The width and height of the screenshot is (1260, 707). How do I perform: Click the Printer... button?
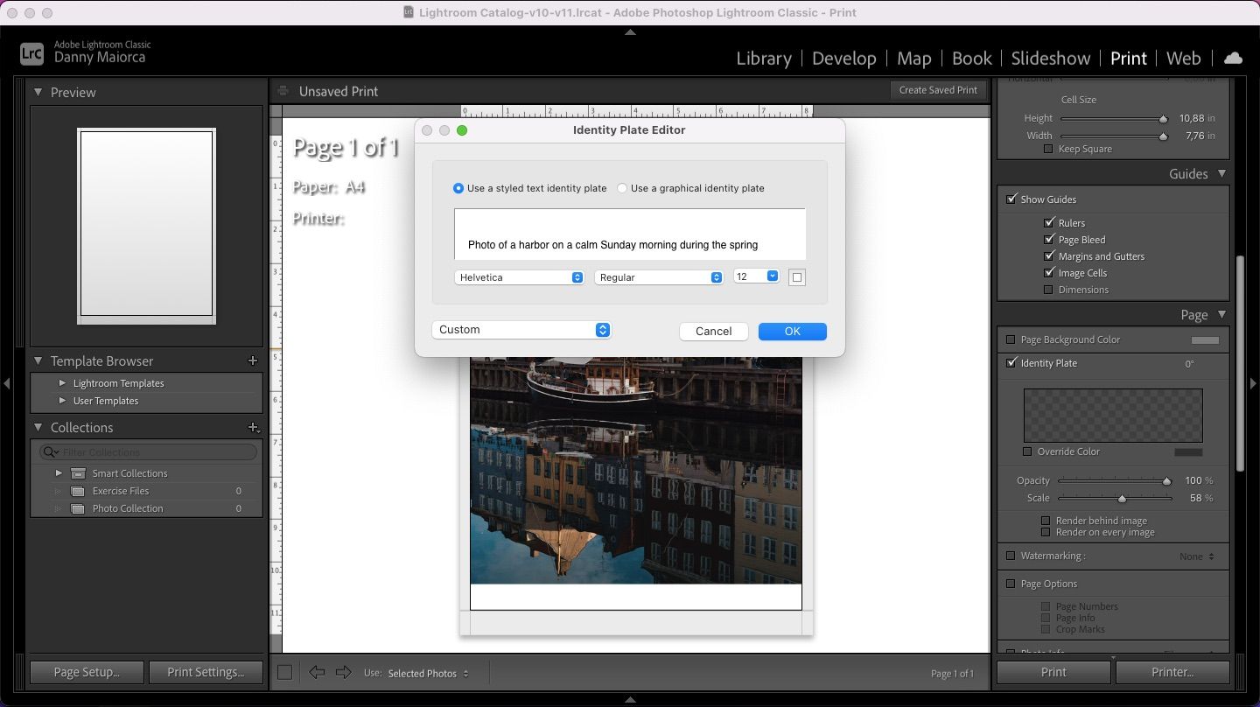[1172, 672]
